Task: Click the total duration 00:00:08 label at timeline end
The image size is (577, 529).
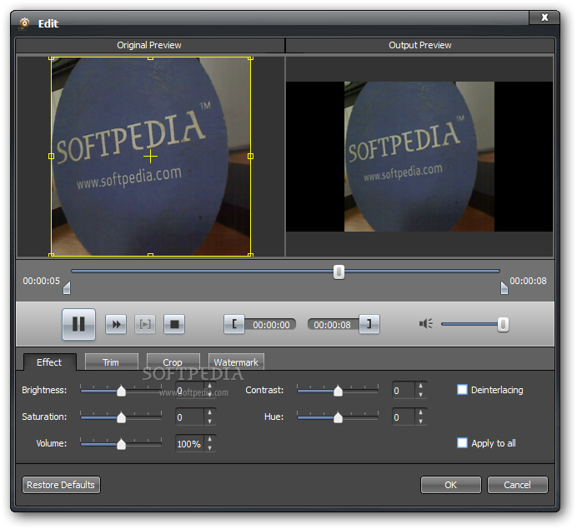Action: [x=528, y=281]
